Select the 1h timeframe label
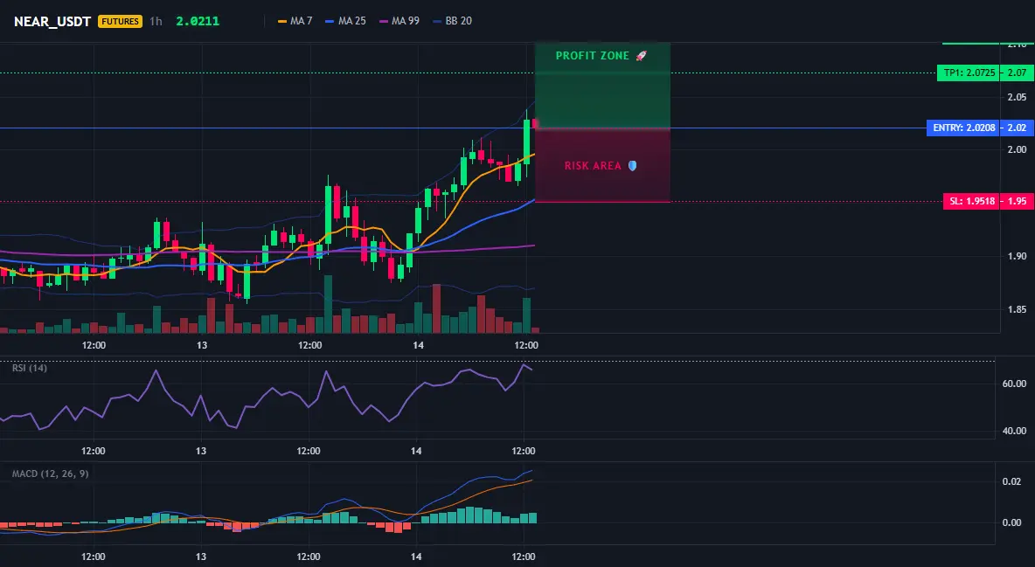 coord(156,21)
